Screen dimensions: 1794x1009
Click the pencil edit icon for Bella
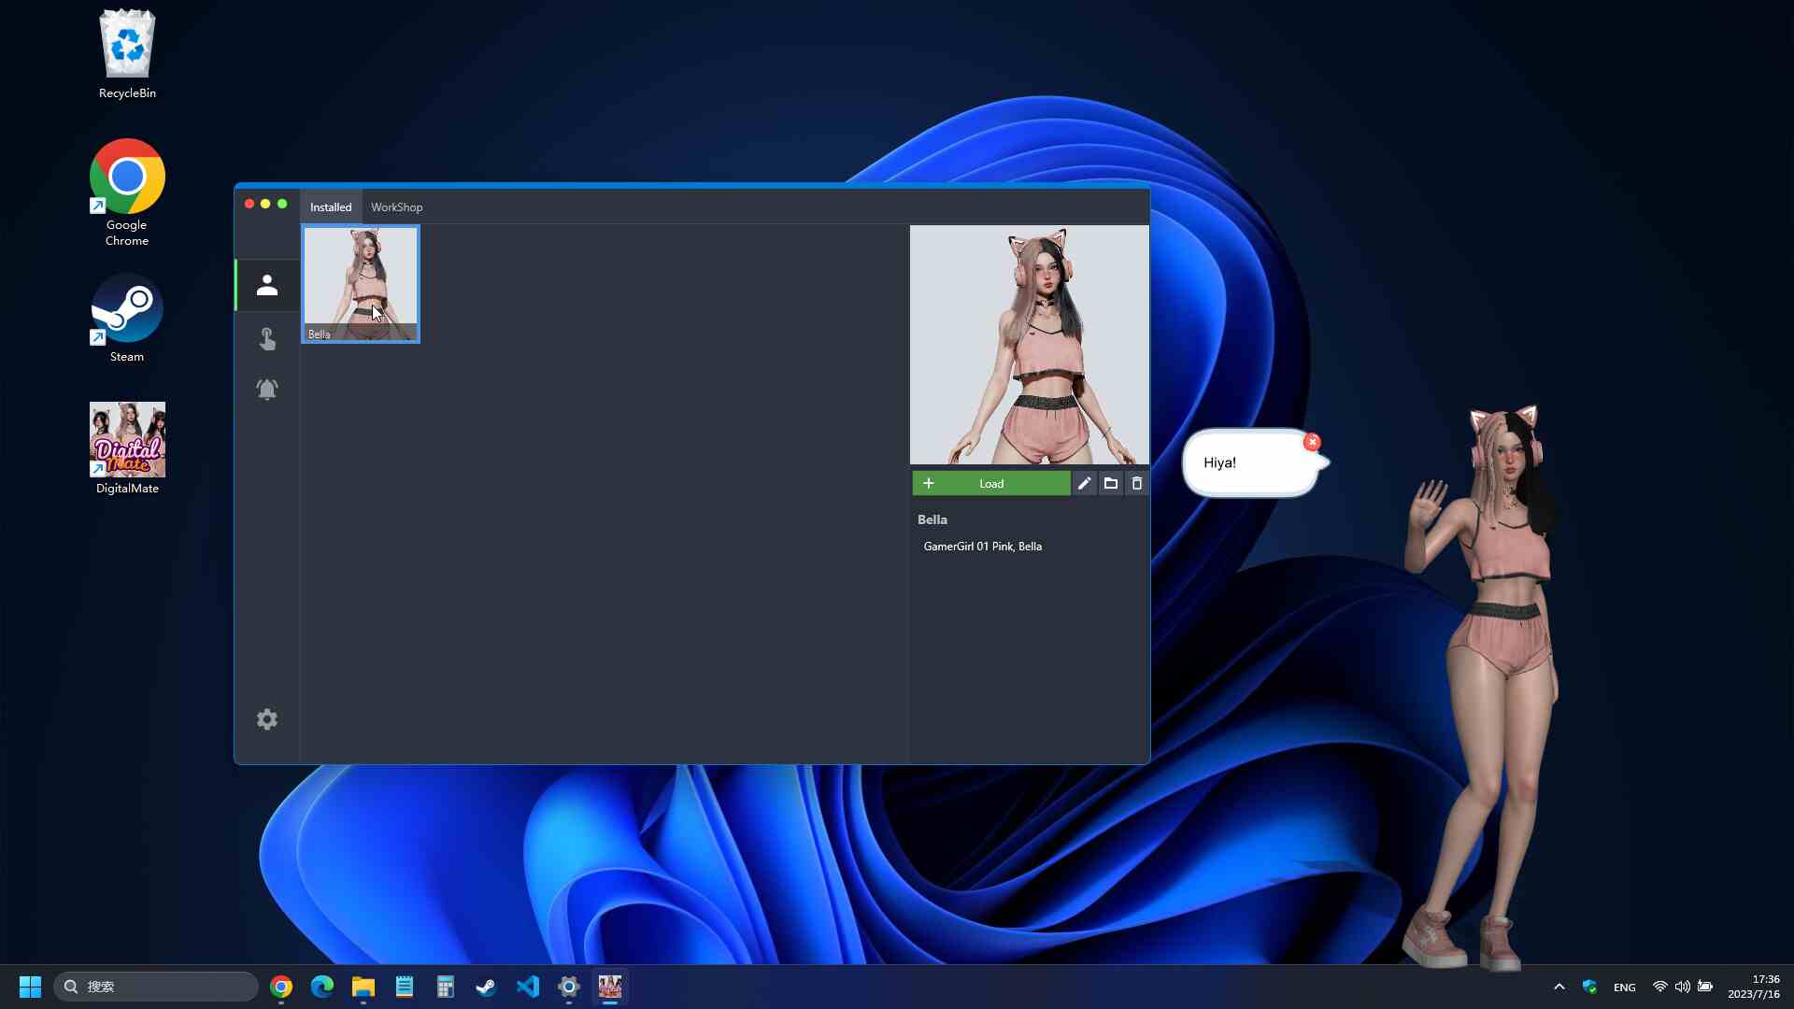(x=1084, y=483)
